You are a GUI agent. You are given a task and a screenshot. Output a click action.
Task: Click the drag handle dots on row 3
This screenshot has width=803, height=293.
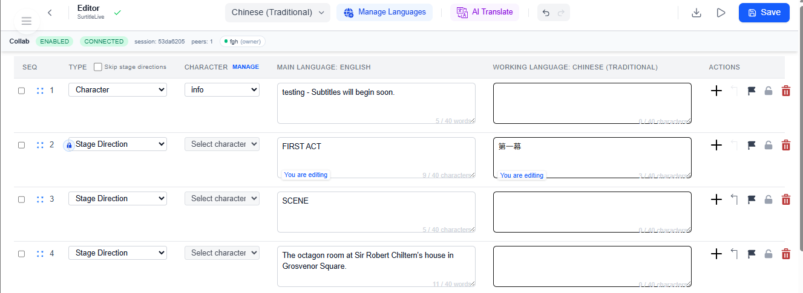40,199
